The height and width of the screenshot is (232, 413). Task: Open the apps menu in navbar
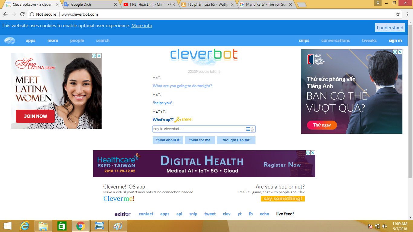pyautogui.click(x=30, y=40)
